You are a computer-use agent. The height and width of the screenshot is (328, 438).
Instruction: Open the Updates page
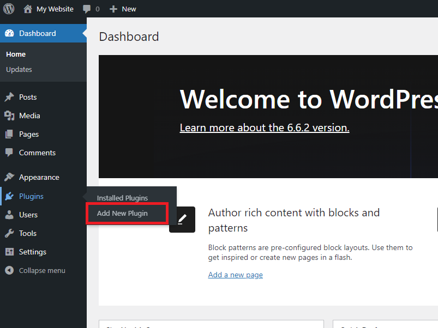pos(19,69)
